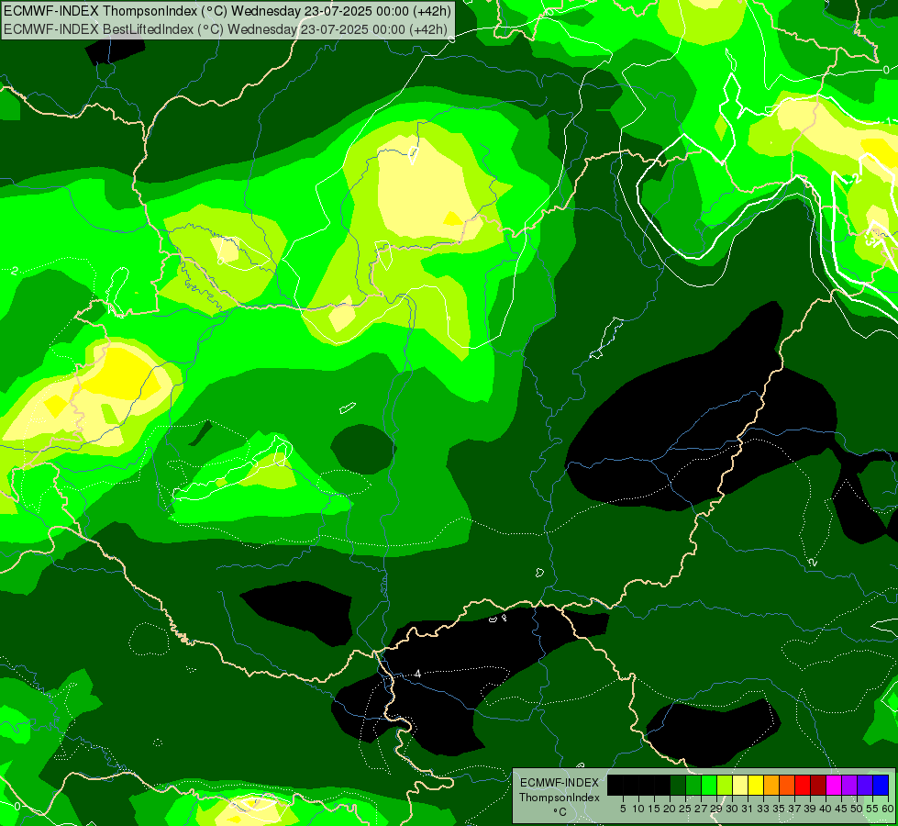Select the red 37–39 legend swatch
The height and width of the screenshot is (826, 898).
pos(803,785)
